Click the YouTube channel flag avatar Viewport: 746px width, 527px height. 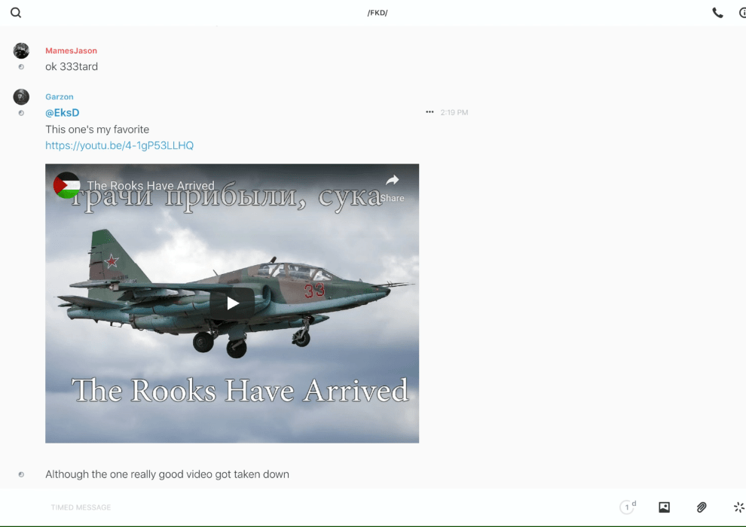[67, 185]
